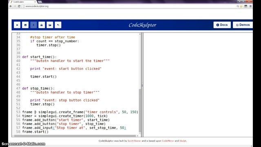
Task: Click the CodeSkulptor title logo
Action: 142,25
